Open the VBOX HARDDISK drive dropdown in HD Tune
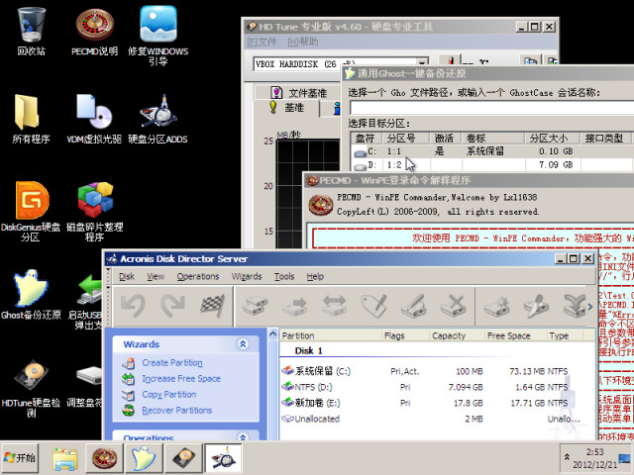Viewport: 634px width, 475px height. point(422,63)
